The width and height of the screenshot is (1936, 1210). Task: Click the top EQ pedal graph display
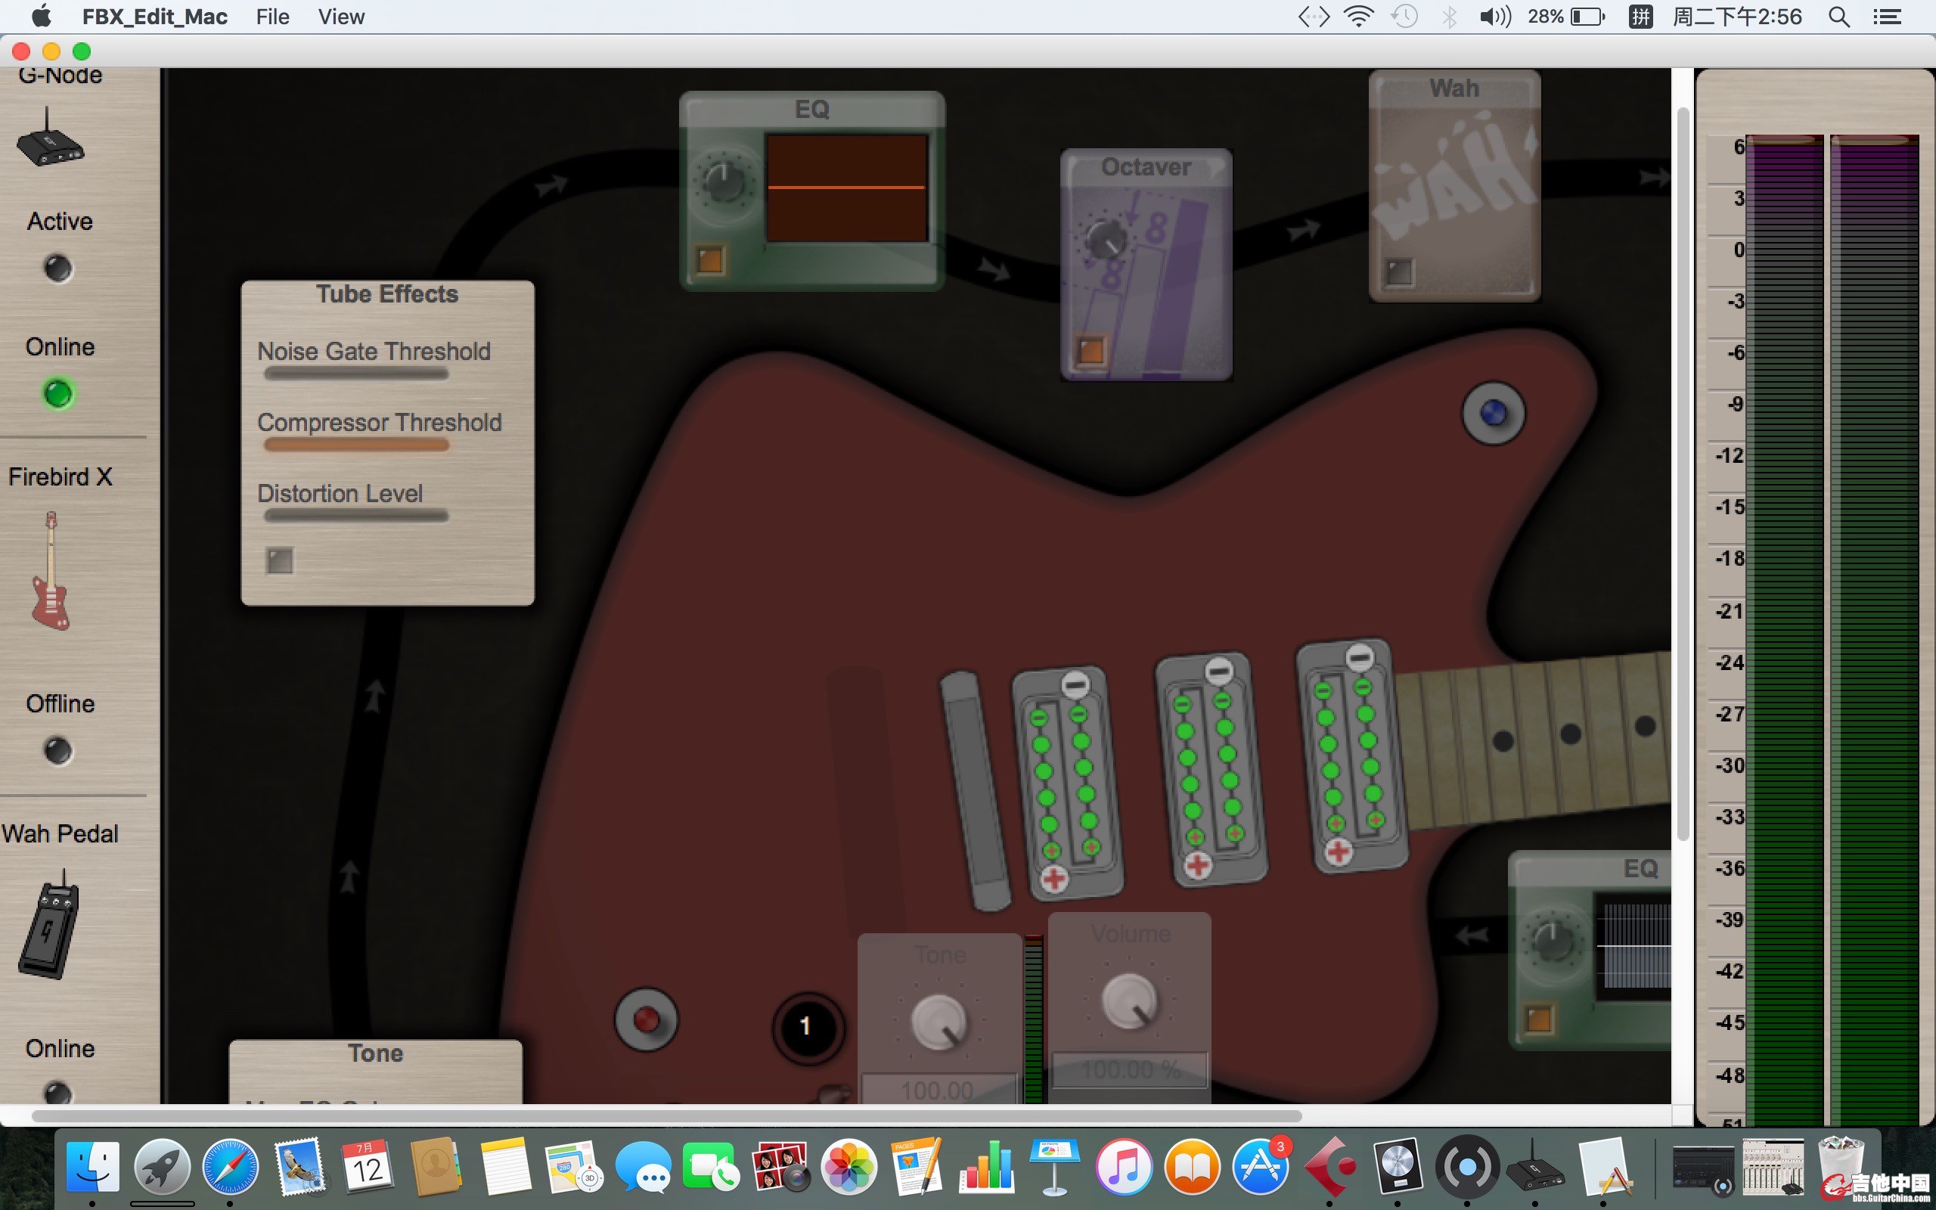(x=846, y=188)
